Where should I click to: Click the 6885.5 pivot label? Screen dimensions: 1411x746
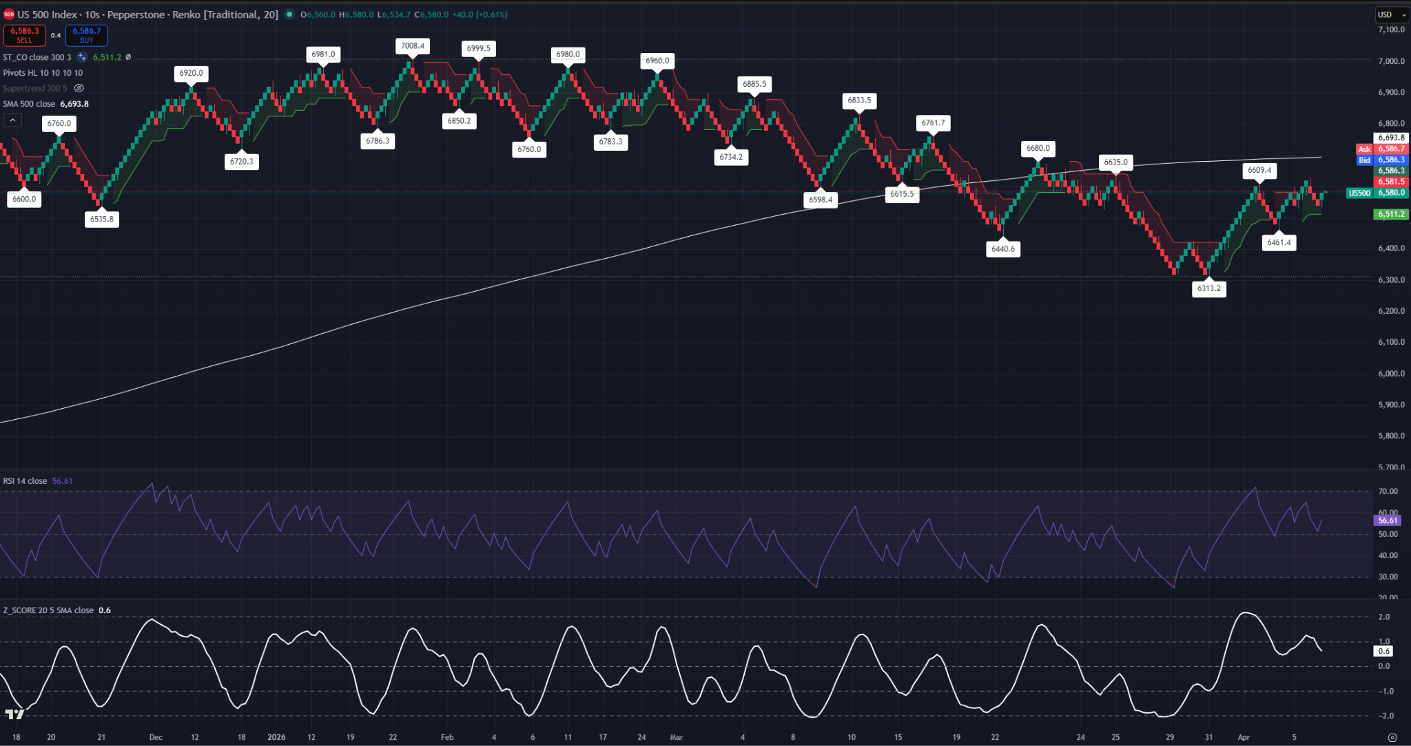pyautogui.click(x=754, y=84)
